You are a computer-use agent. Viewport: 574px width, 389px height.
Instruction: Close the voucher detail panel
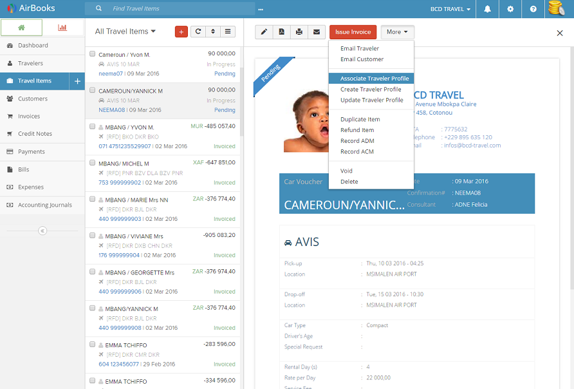(560, 33)
